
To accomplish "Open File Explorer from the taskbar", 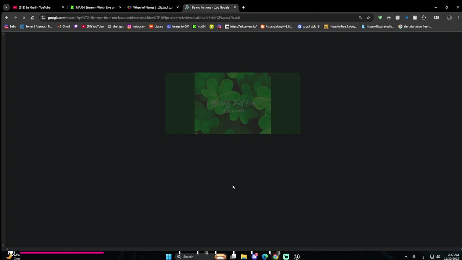I will 244,257.
